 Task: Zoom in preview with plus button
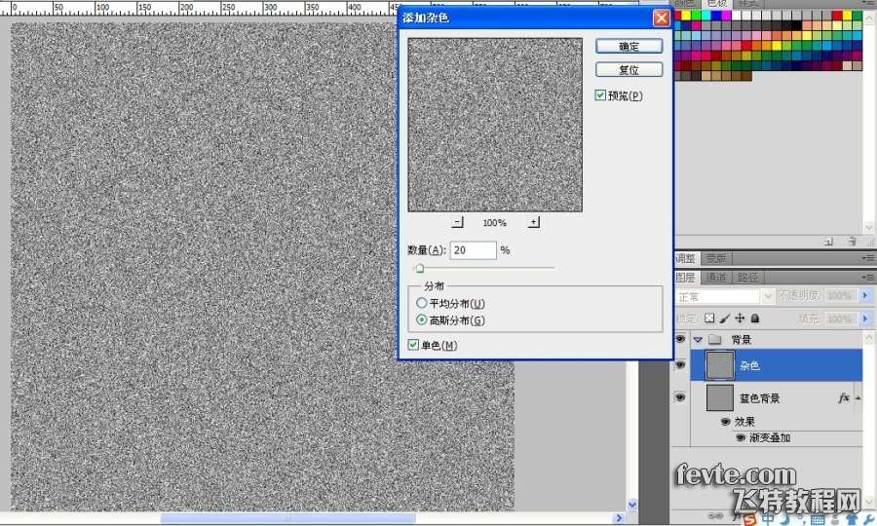[534, 222]
